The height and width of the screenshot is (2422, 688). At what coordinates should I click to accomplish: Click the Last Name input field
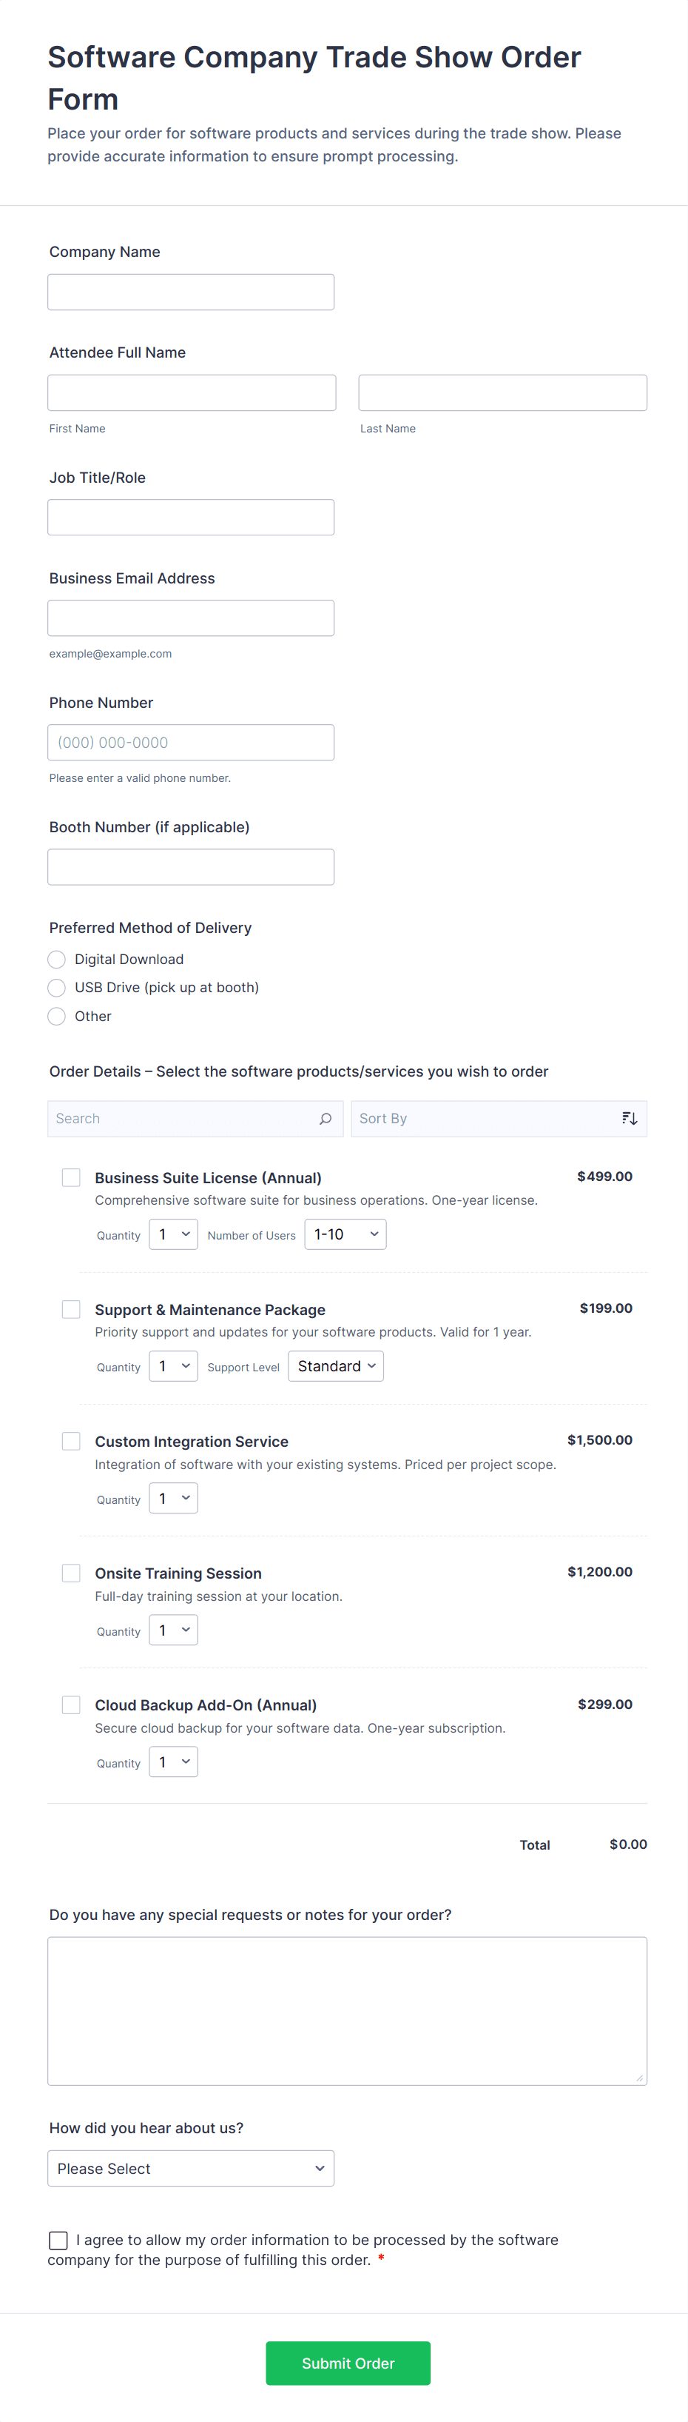point(502,393)
